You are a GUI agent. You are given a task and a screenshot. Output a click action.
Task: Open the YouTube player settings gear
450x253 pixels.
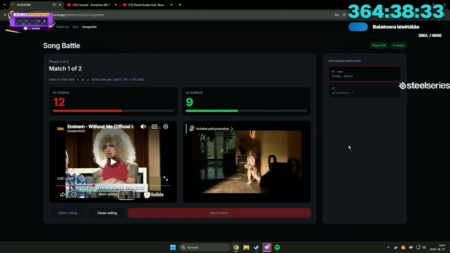(x=166, y=126)
